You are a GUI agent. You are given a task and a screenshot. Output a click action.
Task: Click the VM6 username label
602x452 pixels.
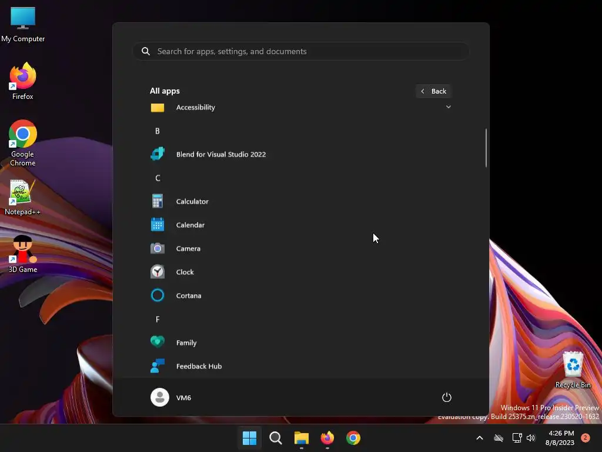(x=183, y=398)
